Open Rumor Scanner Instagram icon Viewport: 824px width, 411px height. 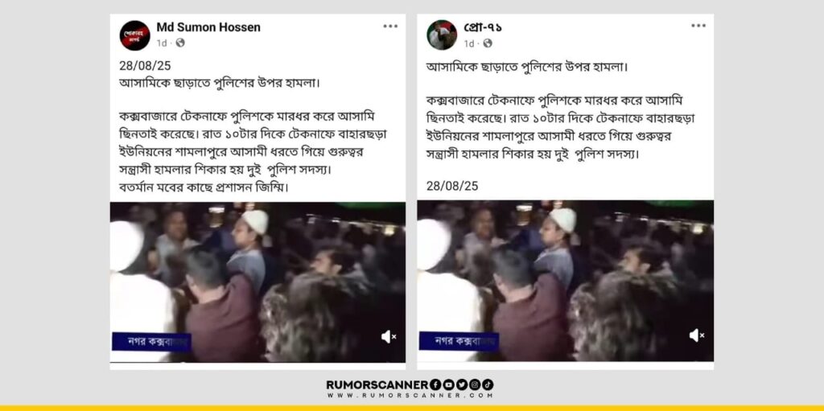click(x=475, y=384)
